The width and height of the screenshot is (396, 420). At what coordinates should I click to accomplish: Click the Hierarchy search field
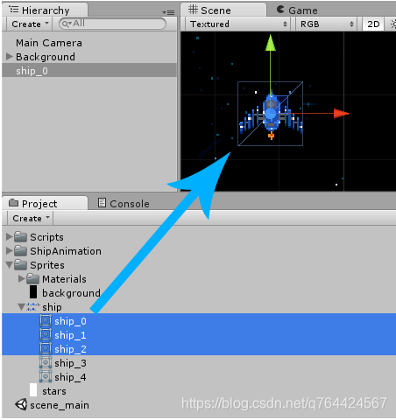coord(112,24)
